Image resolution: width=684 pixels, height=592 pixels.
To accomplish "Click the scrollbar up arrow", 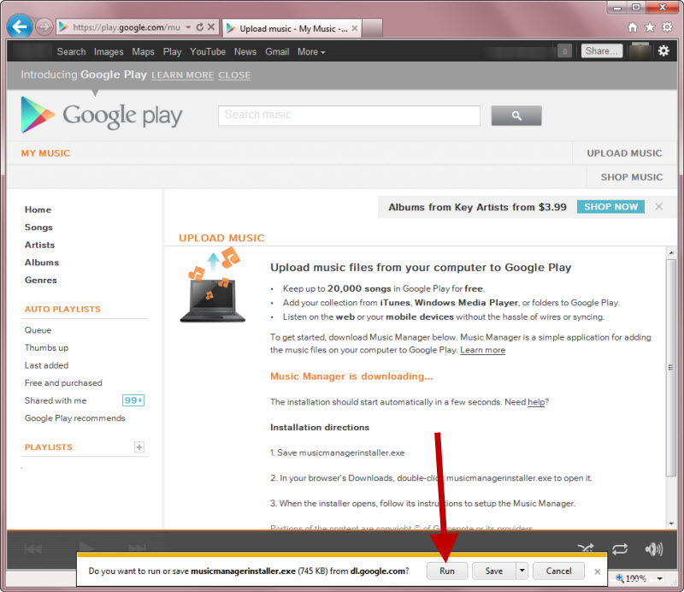I will [x=671, y=252].
